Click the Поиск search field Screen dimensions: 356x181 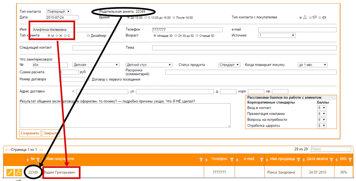click(x=331, y=149)
